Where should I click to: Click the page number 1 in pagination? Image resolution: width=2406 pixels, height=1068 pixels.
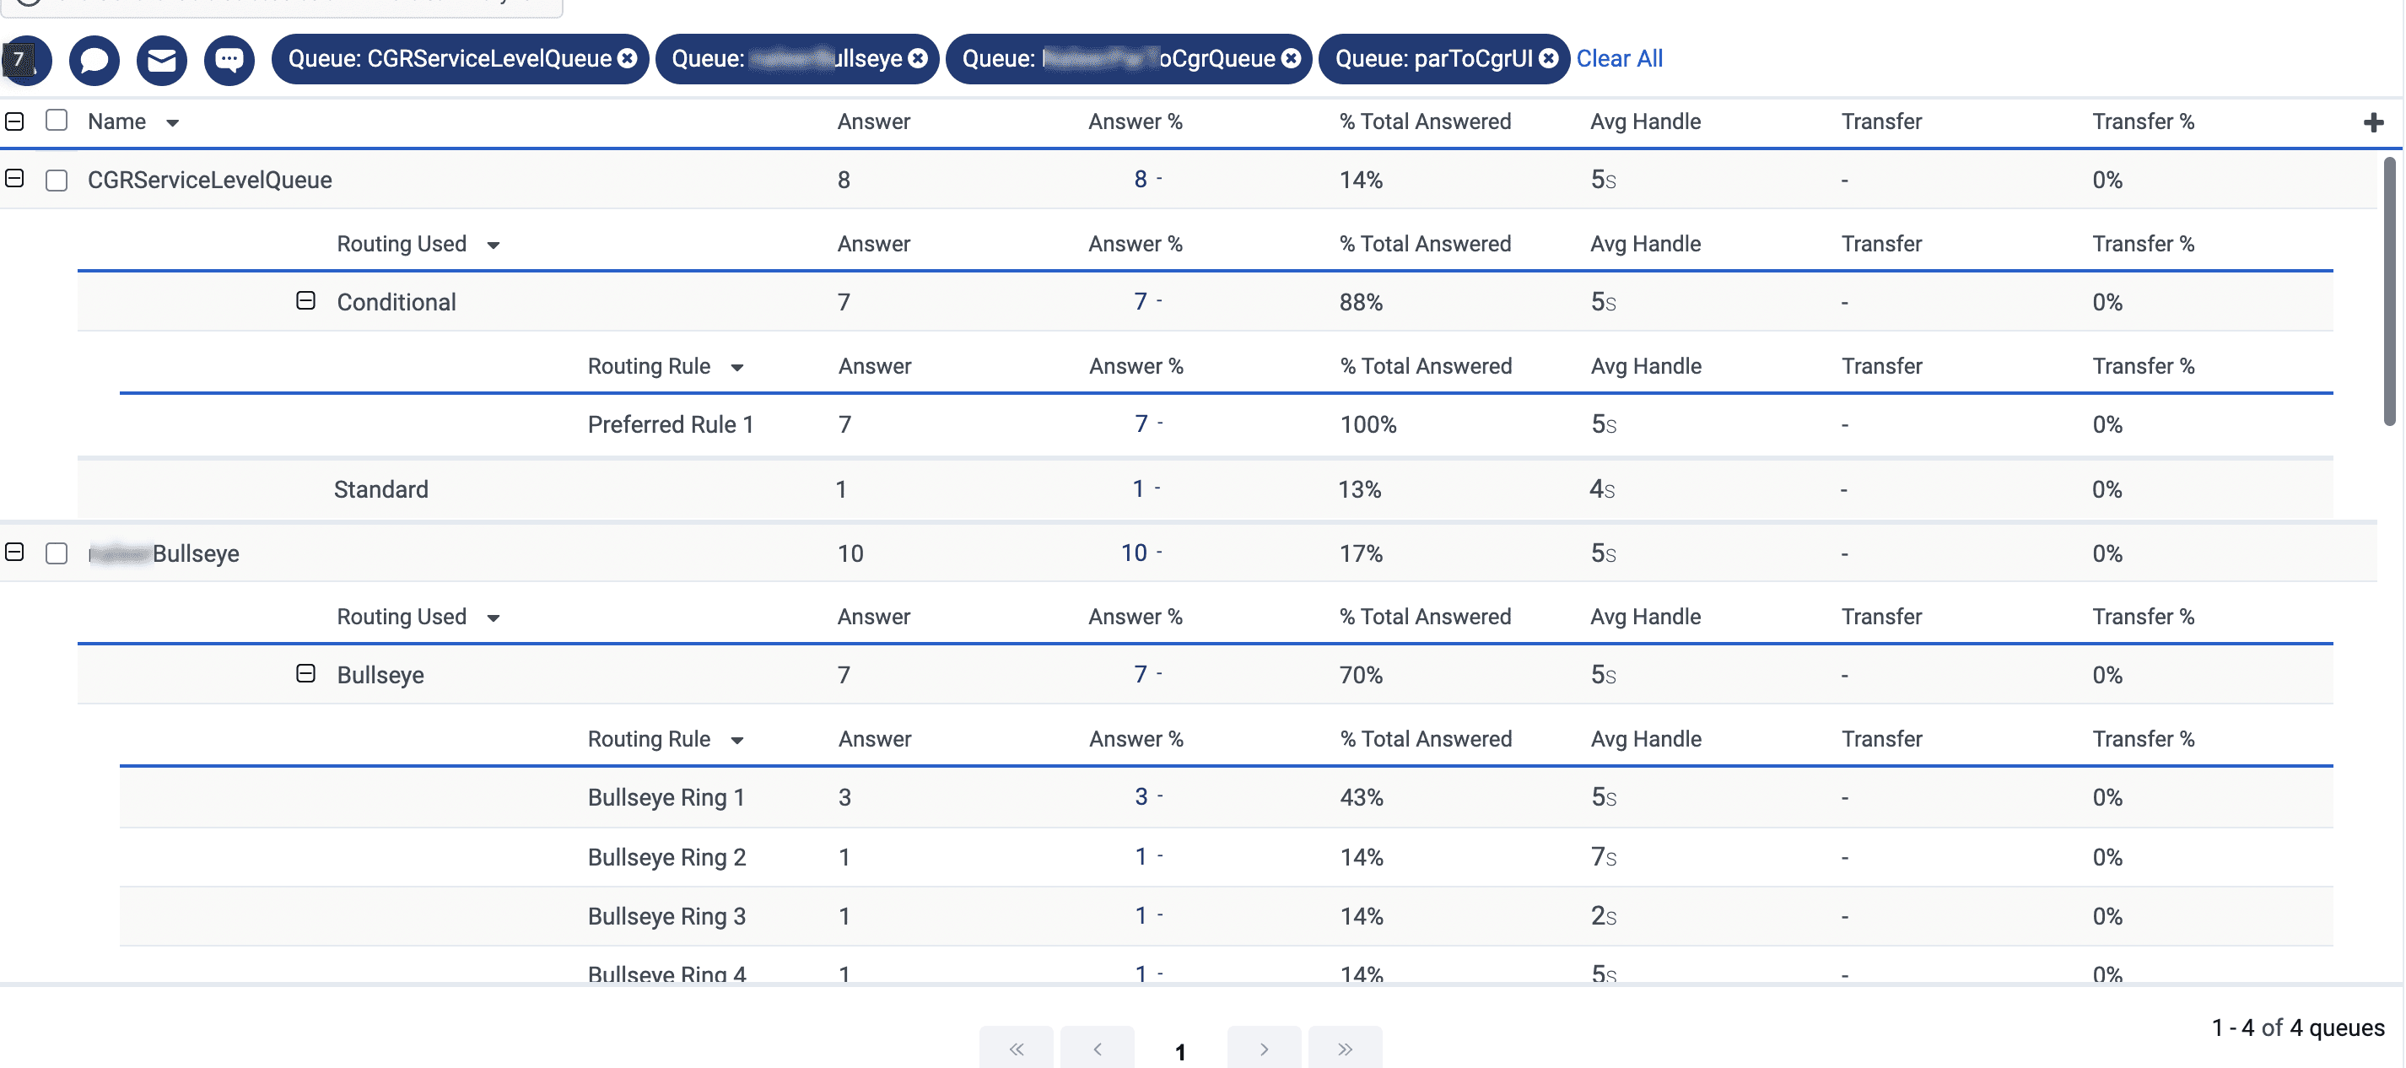coord(1180,1051)
